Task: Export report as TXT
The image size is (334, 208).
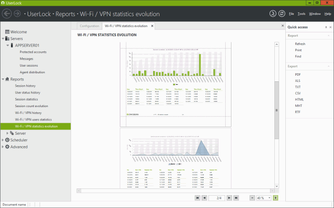Action: point(298,87)
